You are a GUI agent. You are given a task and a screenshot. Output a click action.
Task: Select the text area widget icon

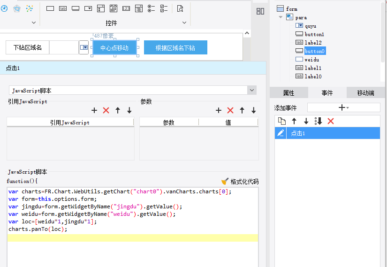[139, 8]
